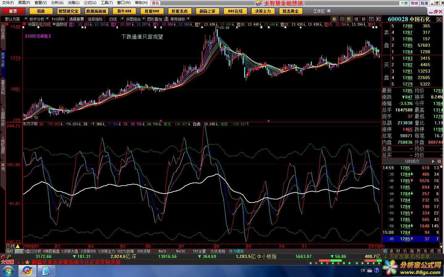Toggle the 权 adjustment icon
Viewport: 444px width, 277px height.
[x=349, y=19]
